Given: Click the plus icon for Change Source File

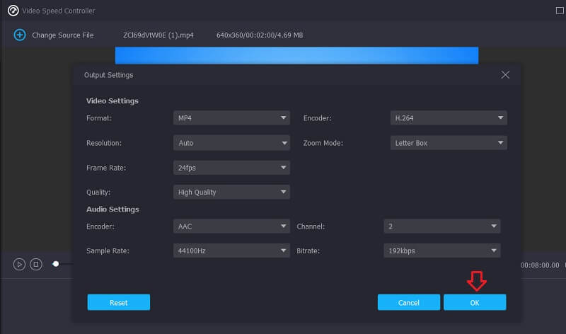Looking at the screenshot, I should tap(20, 35).
